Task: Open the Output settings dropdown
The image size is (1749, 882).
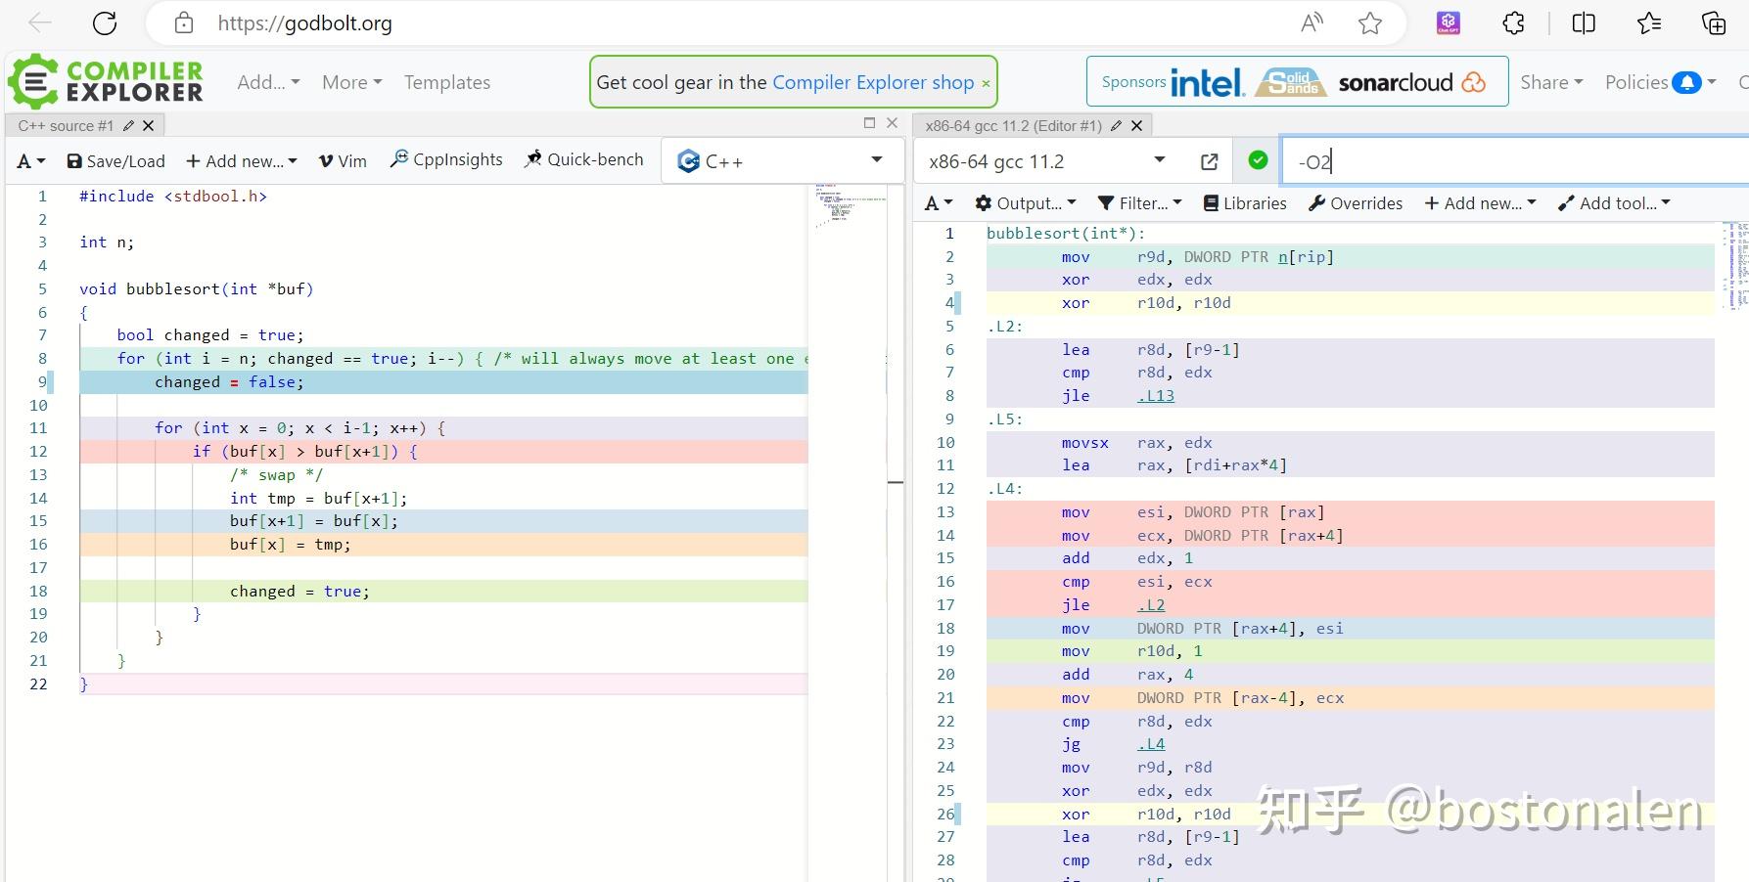Action: coord(1026,203)
